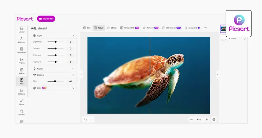Open the AI Expand tool
Image resolution: width=262 pixels, height=138 pixels.
[x=192, y=28]
